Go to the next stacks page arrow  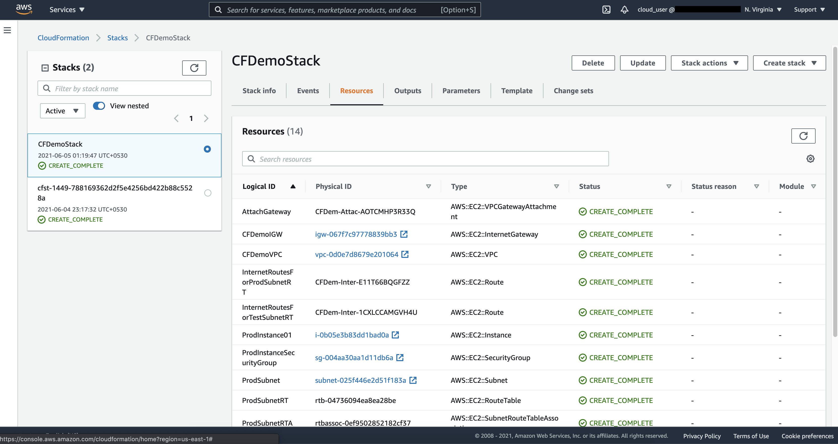(206, 118)
